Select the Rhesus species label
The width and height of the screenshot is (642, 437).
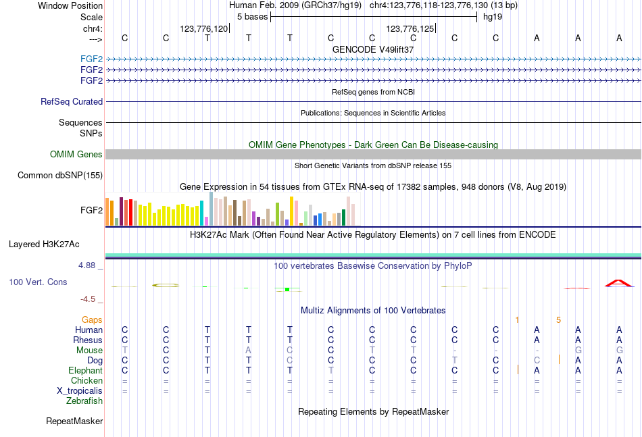[88, 340]
